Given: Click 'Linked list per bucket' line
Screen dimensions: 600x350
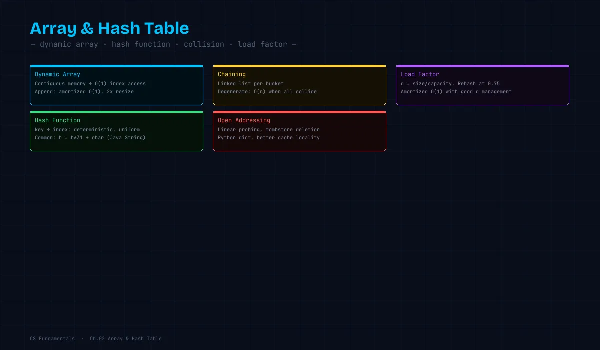Looking at the screenshot, I should (x=251, y=84).
